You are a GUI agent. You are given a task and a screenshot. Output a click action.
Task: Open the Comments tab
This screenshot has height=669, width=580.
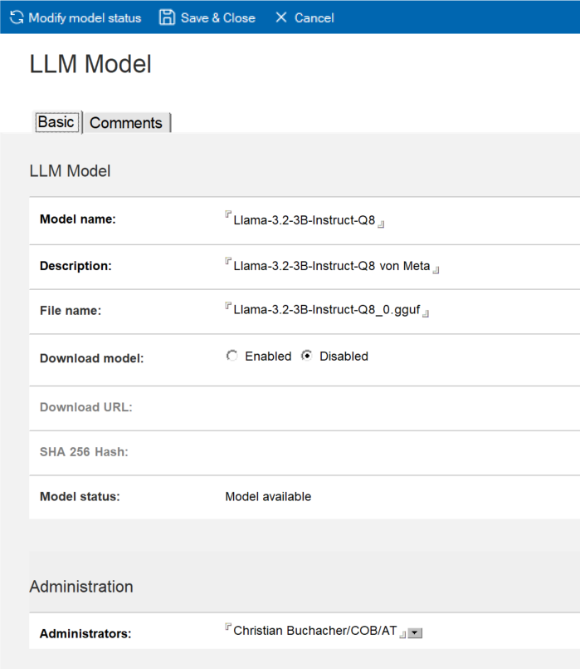[126, 123]
